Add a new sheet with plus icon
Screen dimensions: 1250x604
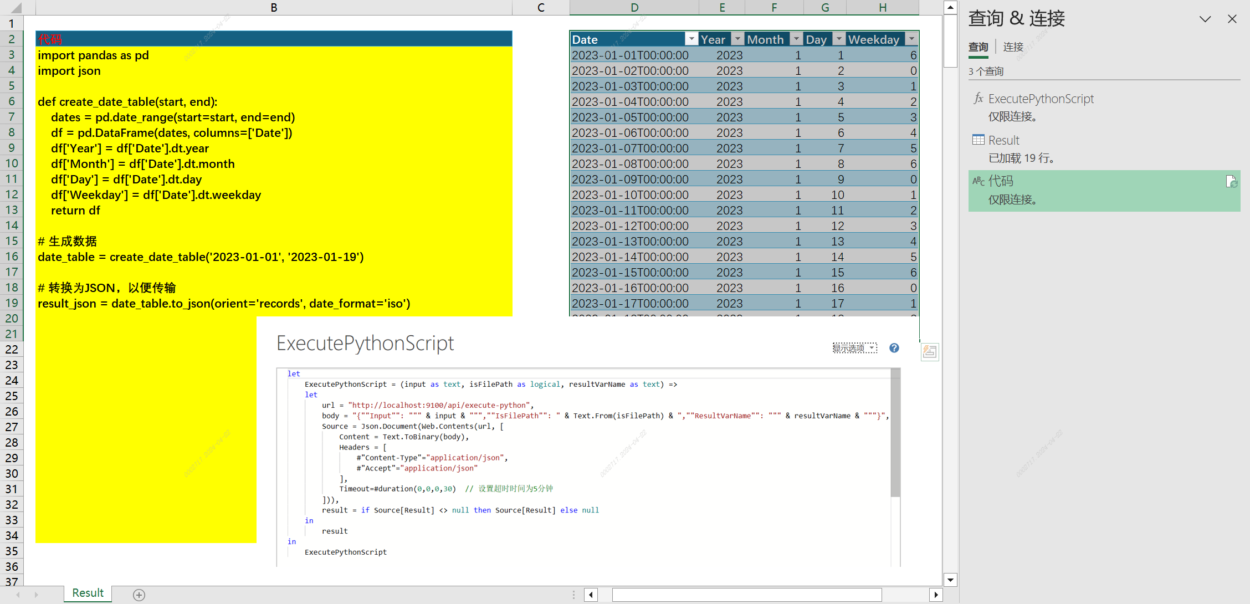coord(139,595)
